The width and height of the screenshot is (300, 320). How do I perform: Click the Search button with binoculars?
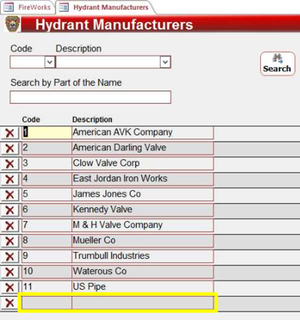point(278,64)
